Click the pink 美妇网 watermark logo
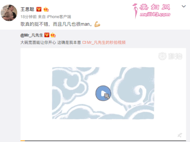Screen dimensions: 190x142 click(151, 11)
